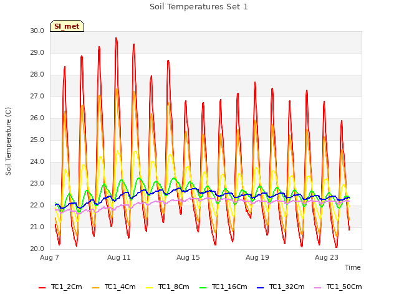Click the blue TC1_32Cm legend swatch

(x=261, y=288)
